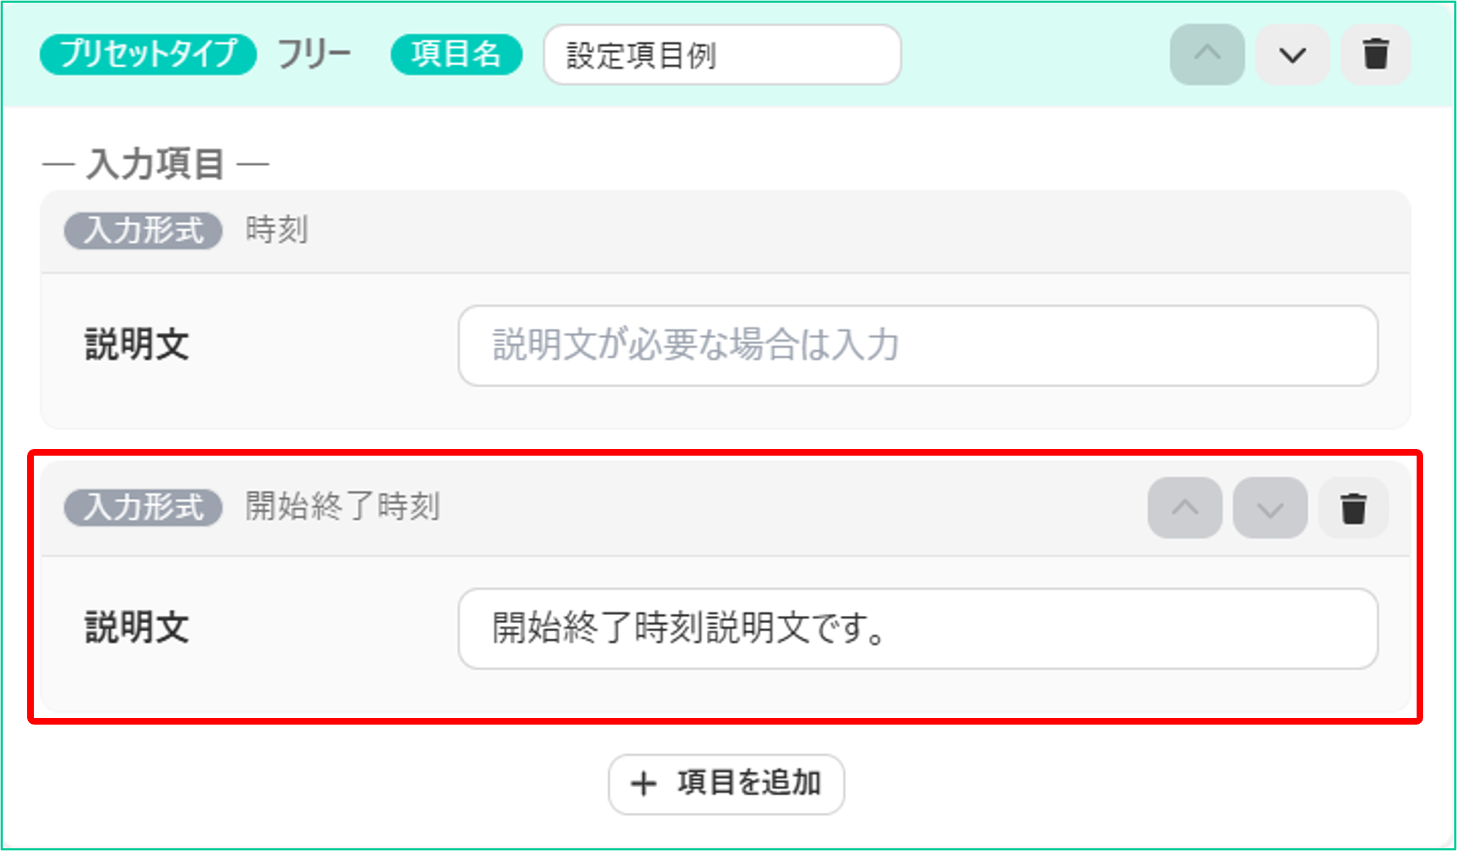This screenshot has width=1457, height=851.
Task: Move the 開始終了時刻 item down
Action: pos(1270,508)
